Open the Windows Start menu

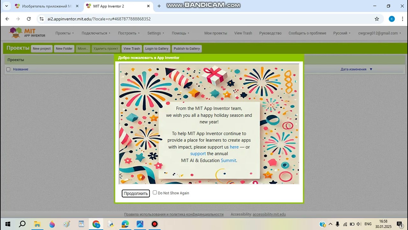8,224
